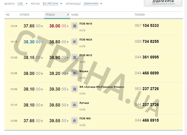Open the ОБМІННИКИ organizations dropdown
Image resolution: width=187 pixels, height=135 pixels.
tap(93, 4)
